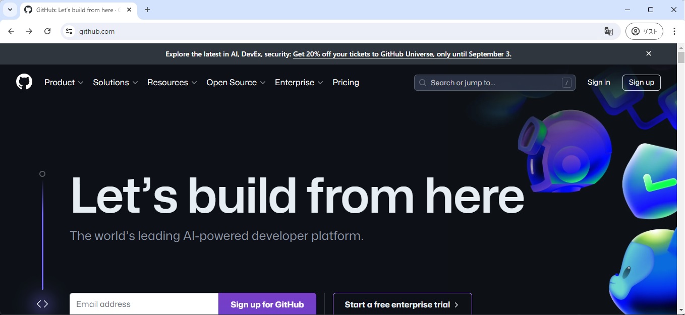Dismiss the GitHub Universe announcement banner

point(649,53)
